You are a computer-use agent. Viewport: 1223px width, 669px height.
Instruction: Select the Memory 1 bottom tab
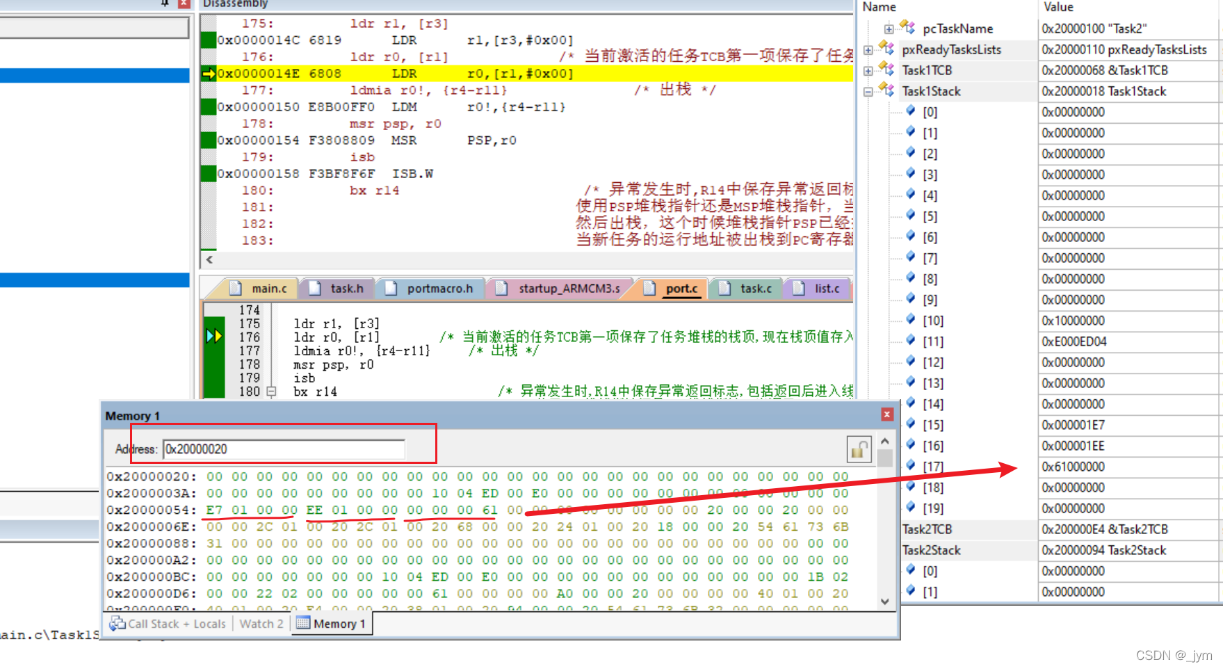[331, 624]
